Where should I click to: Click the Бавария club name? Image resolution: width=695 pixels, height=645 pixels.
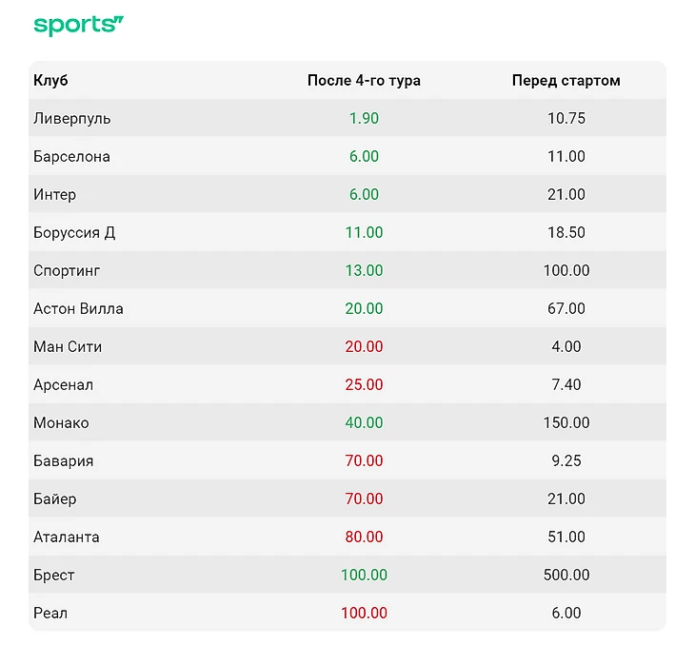pos(63,461)
